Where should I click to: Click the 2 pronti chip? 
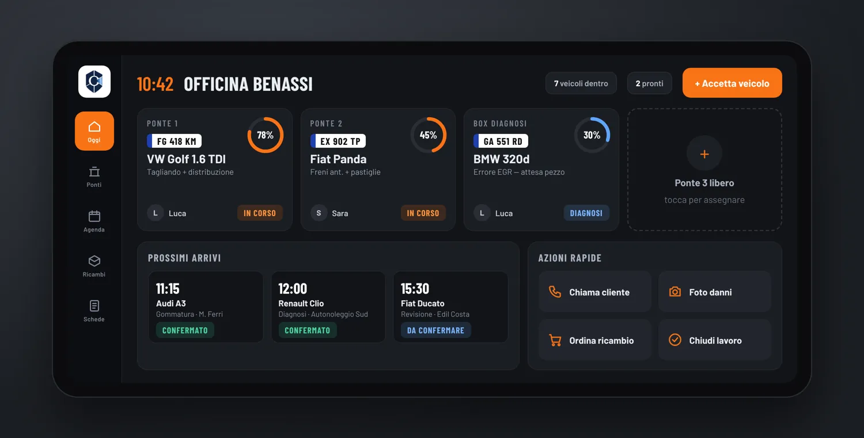coord(650,83)
